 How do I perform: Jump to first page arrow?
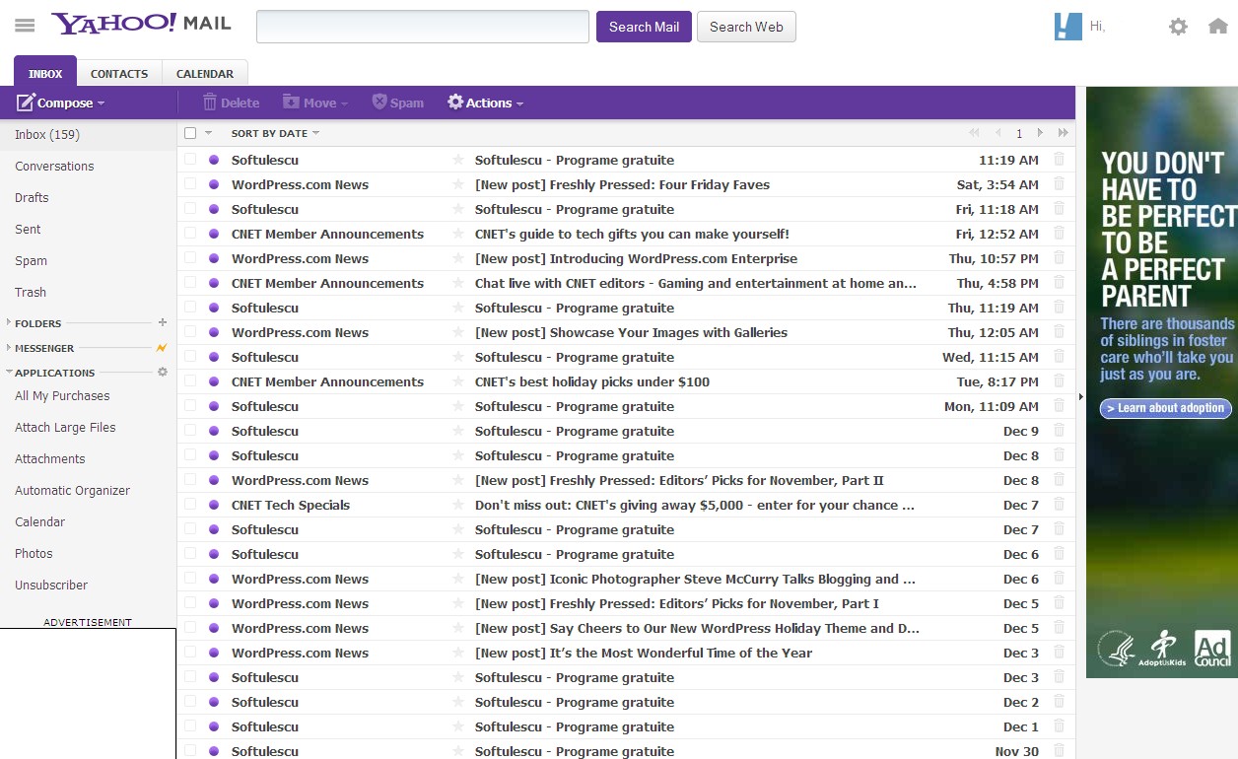click(x=975, y=133)
